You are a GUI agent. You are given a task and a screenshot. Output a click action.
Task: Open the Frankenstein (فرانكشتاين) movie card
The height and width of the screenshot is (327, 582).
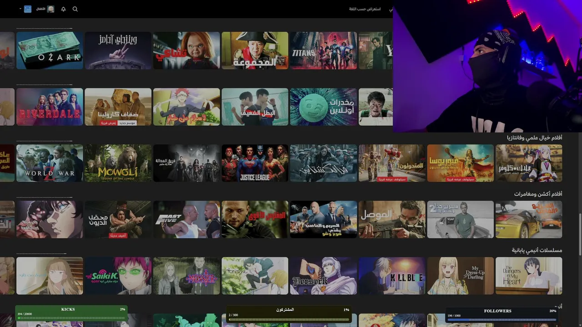(324, 163)
